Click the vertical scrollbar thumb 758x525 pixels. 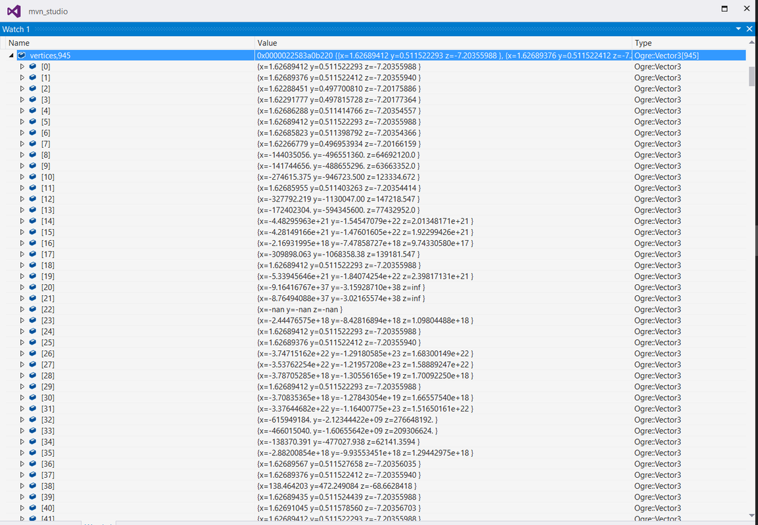coord(751,76)
